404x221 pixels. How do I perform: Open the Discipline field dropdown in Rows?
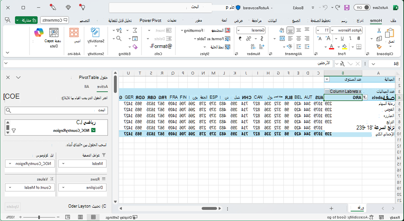click(x=63, y=187)
